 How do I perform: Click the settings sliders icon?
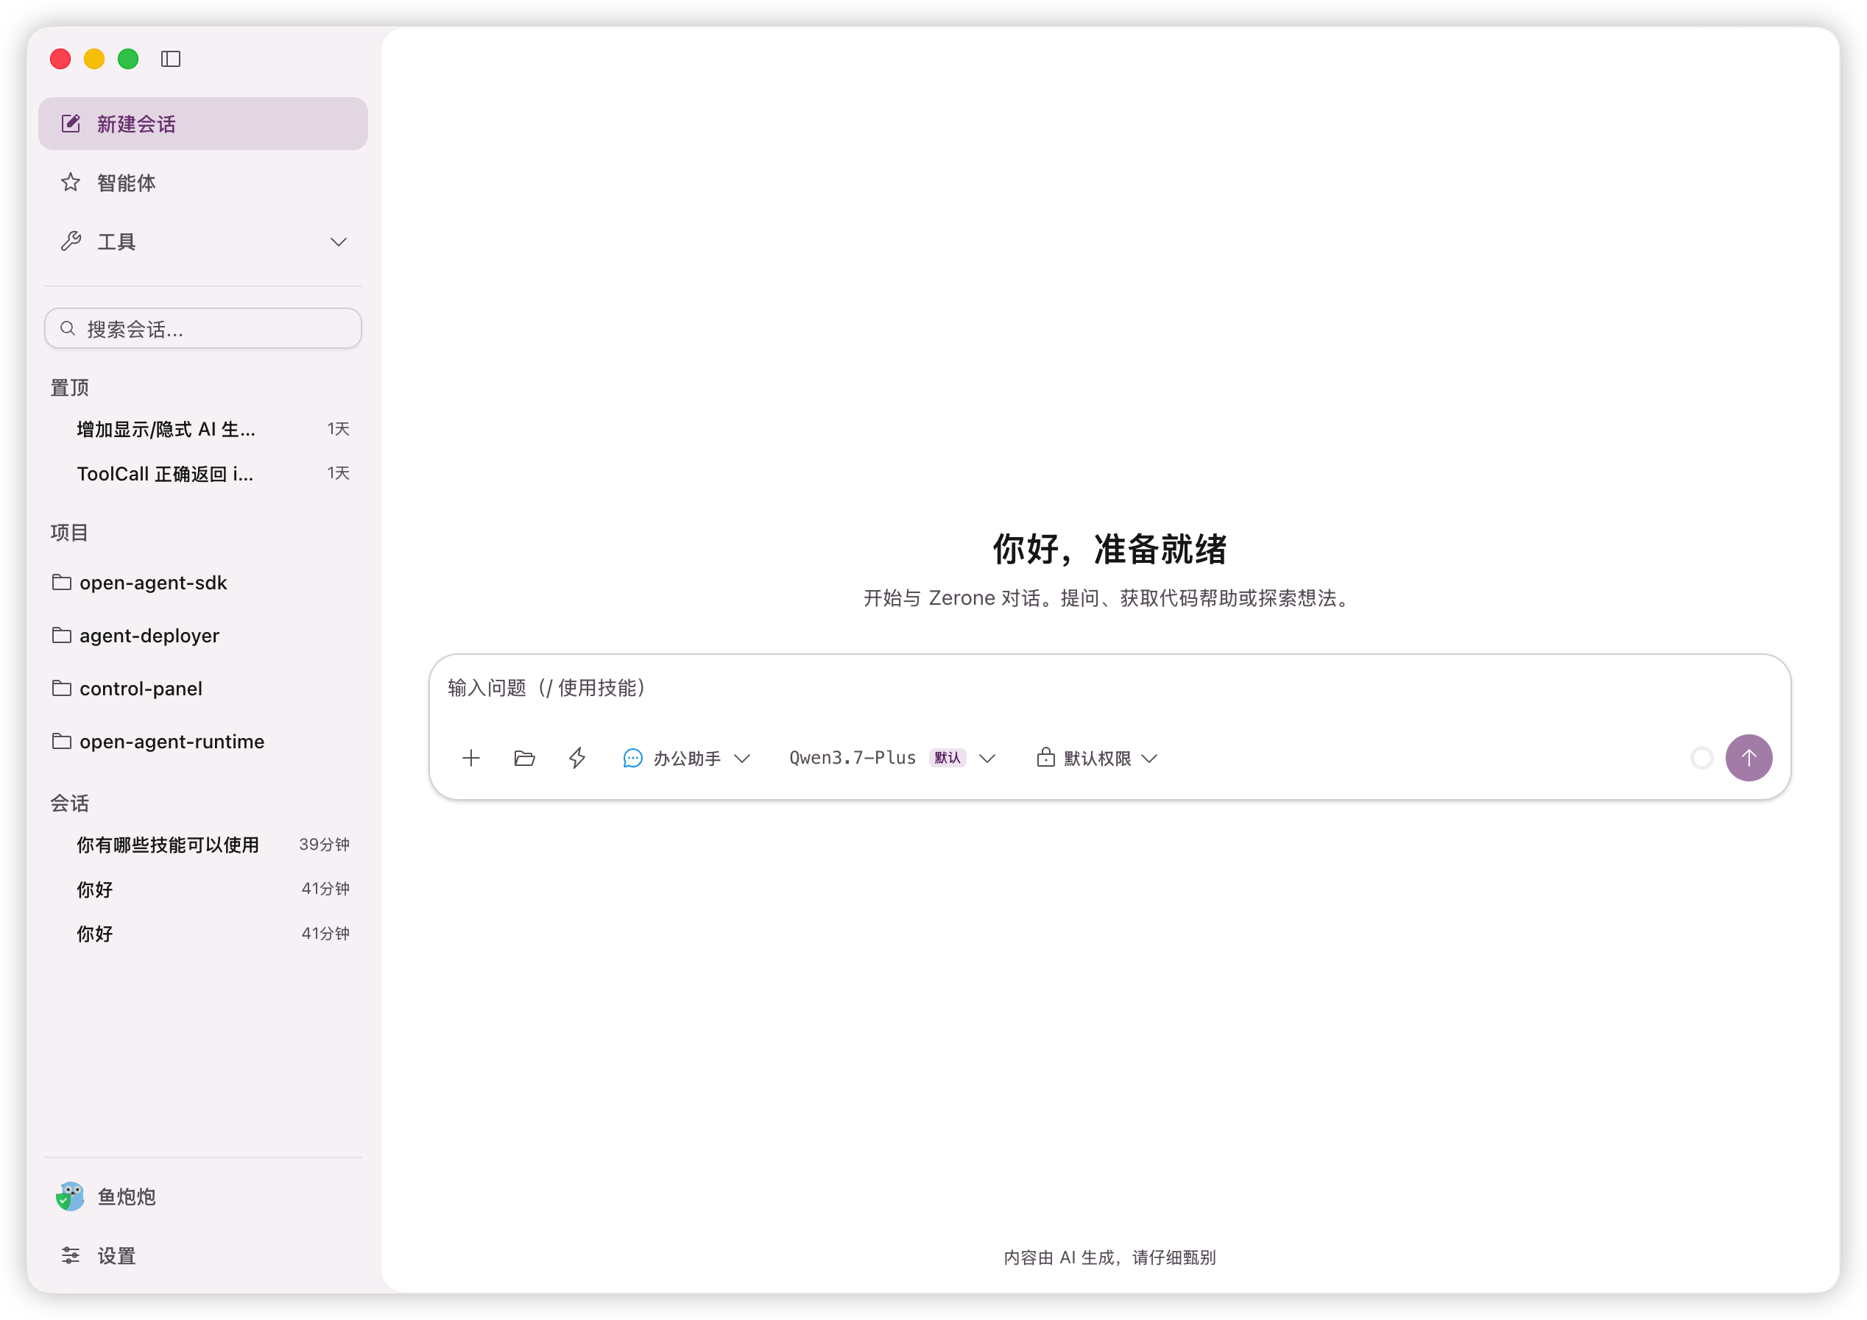click(71, 1256)
